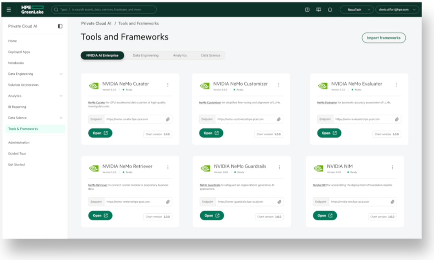This screenshot has height=260, width=434.
Task: Switch to the Analytics tab
Action: click(x=180, y=55)
